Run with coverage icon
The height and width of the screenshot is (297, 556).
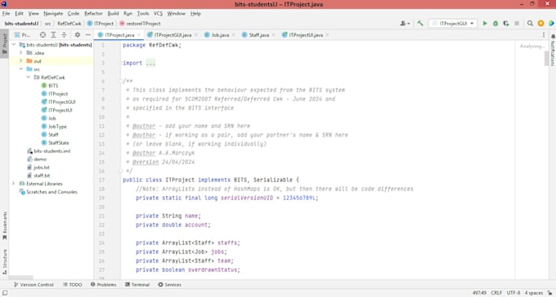[x=506, y=24]
